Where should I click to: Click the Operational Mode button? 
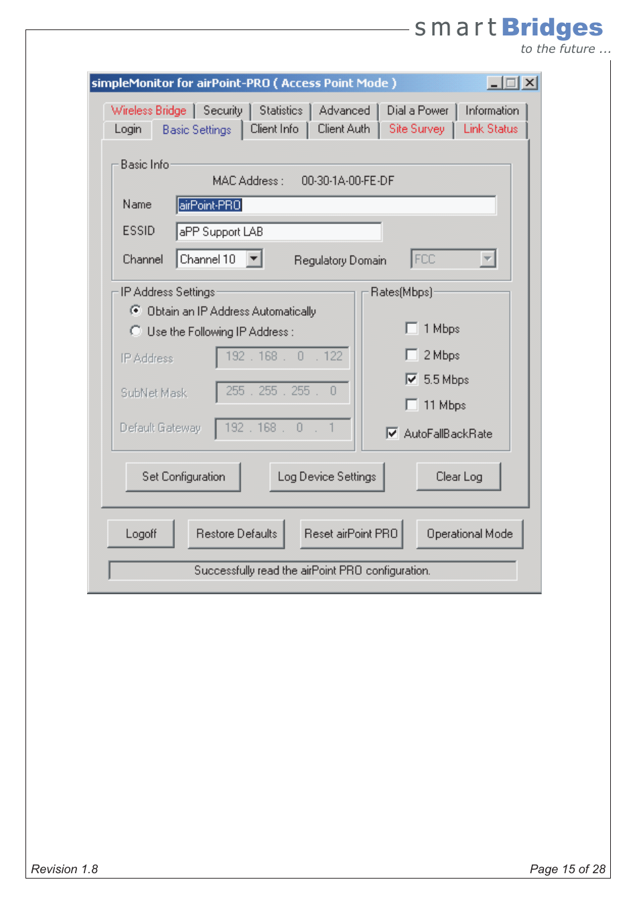pos(470,534)
